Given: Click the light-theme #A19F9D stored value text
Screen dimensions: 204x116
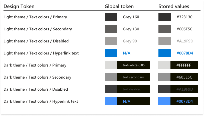Looking at the screenshot, I should (x=185, y=41).
